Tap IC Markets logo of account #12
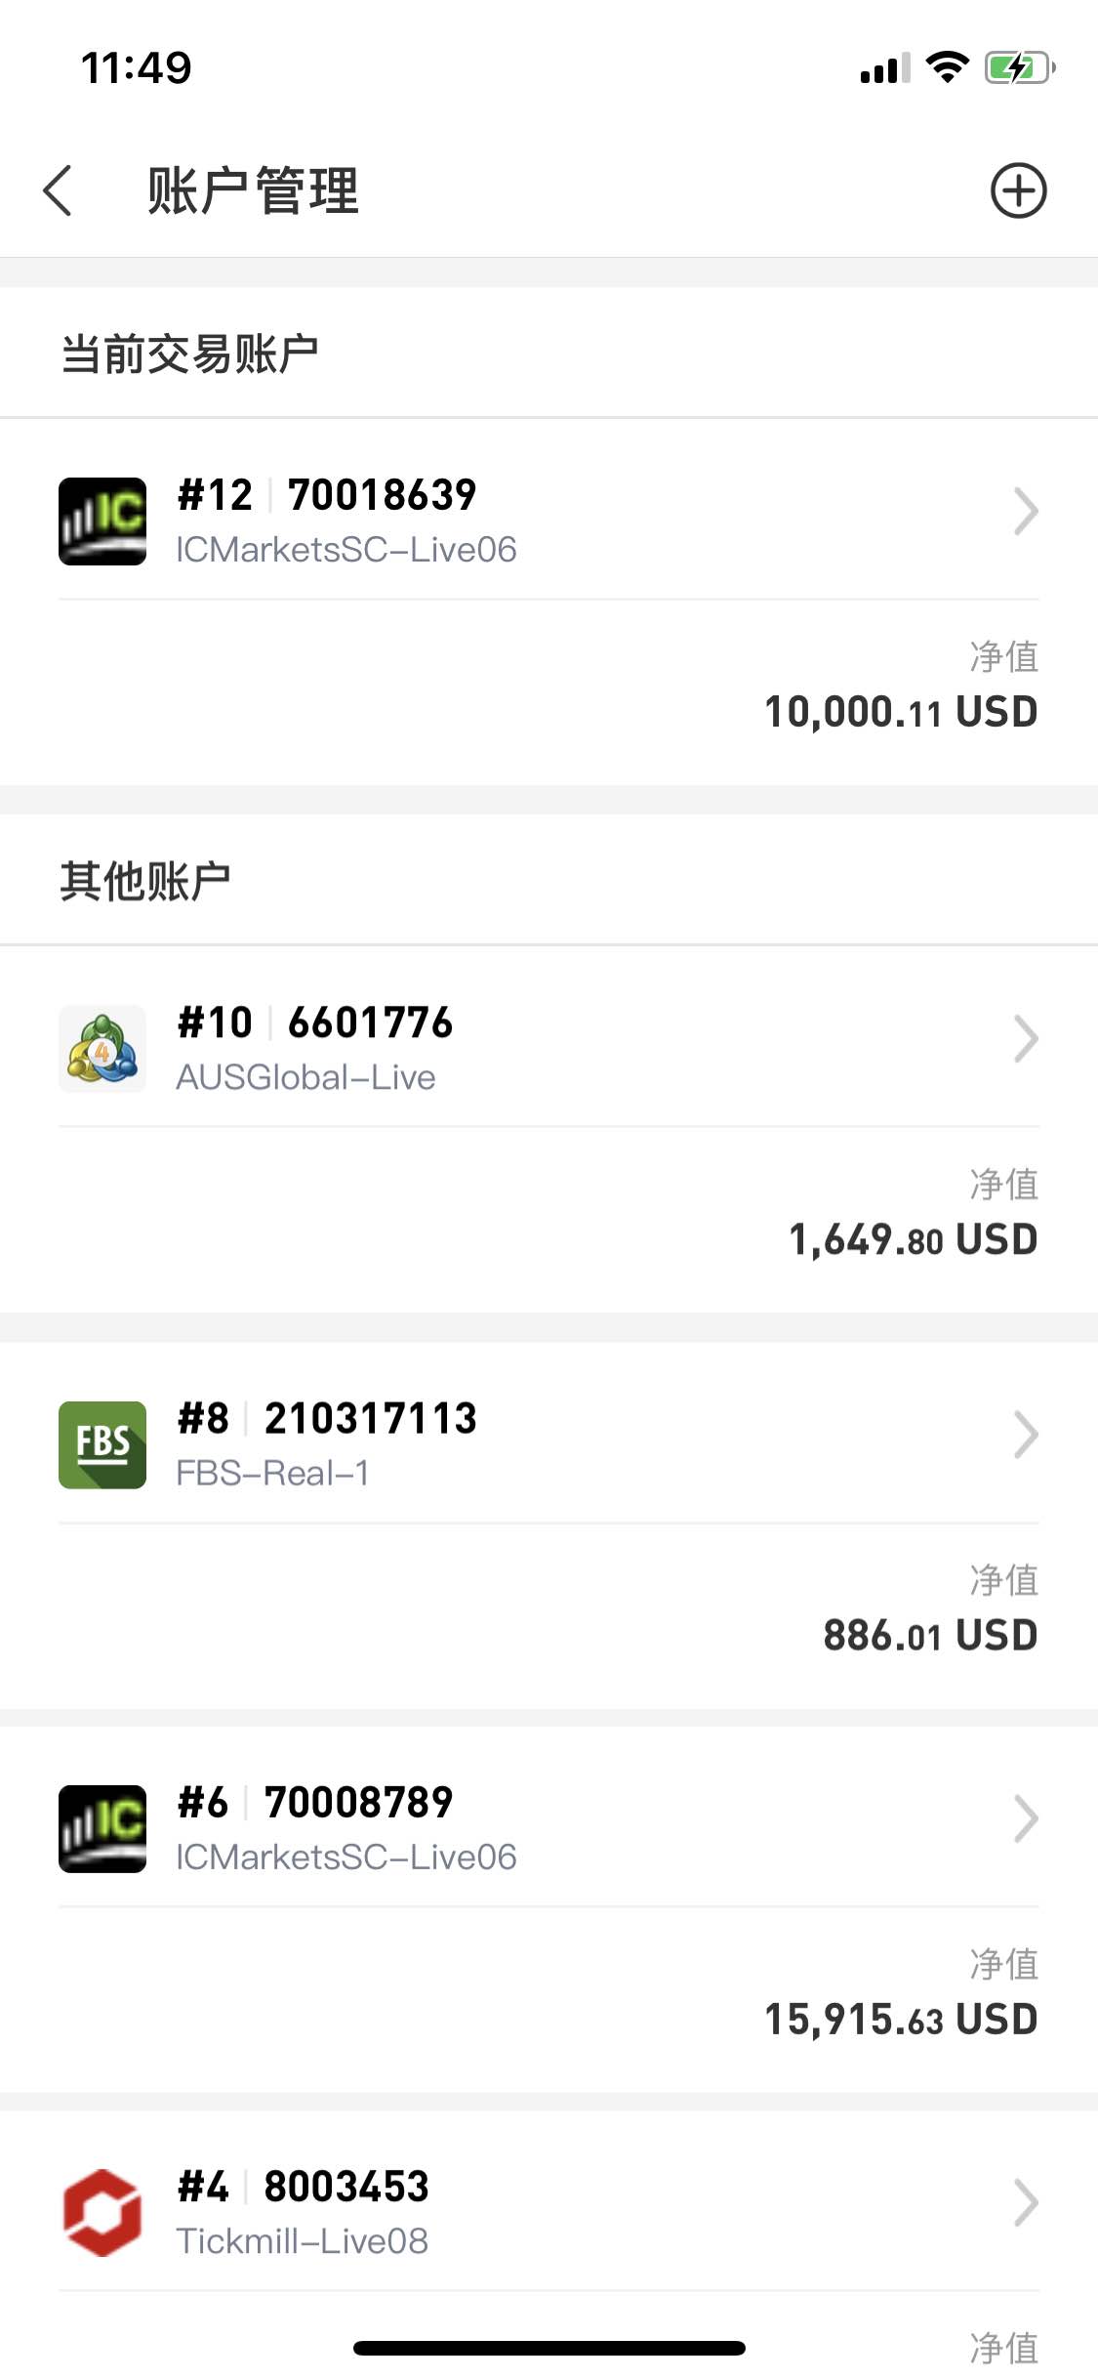Image resolution: width=1098 pixels, height=2379 pixels. click(x=102, y=522)
